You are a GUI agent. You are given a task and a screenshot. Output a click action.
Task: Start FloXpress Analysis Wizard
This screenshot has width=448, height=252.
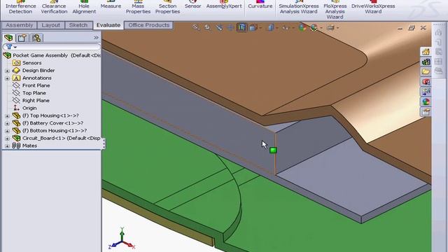[335, 10]
